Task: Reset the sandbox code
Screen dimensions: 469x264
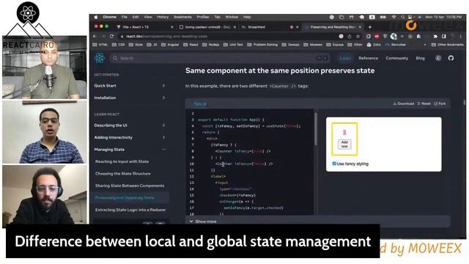Action: point(424,103)
